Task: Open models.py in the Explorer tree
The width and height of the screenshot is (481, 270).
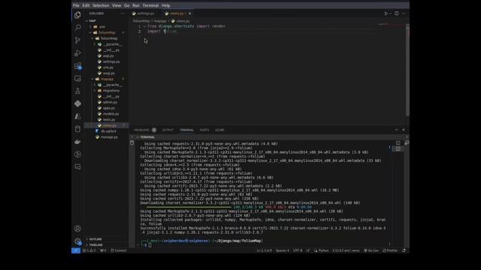Action: 110,114
